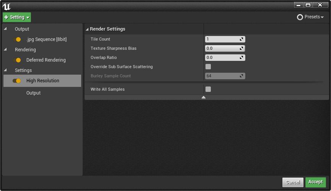Click Texture Sharpness Bias spinner arrow icon
The width and height of the screenshot is (331, 191).
[241, 48]
